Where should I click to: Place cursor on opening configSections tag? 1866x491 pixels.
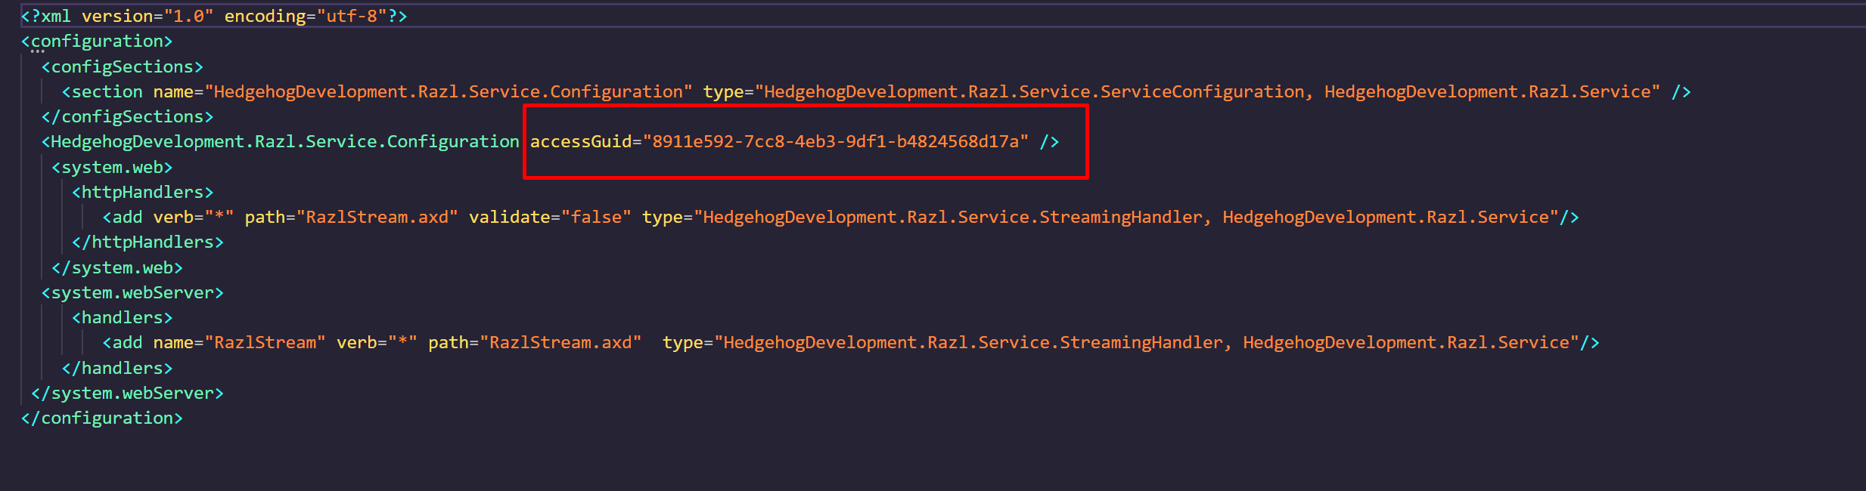point(122,66)
